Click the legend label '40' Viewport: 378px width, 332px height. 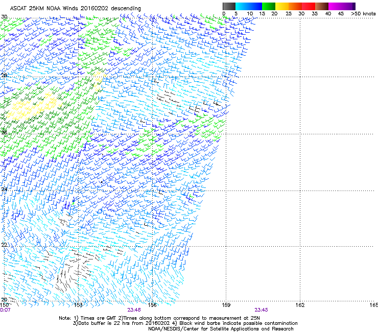click(x=328, y=14)
